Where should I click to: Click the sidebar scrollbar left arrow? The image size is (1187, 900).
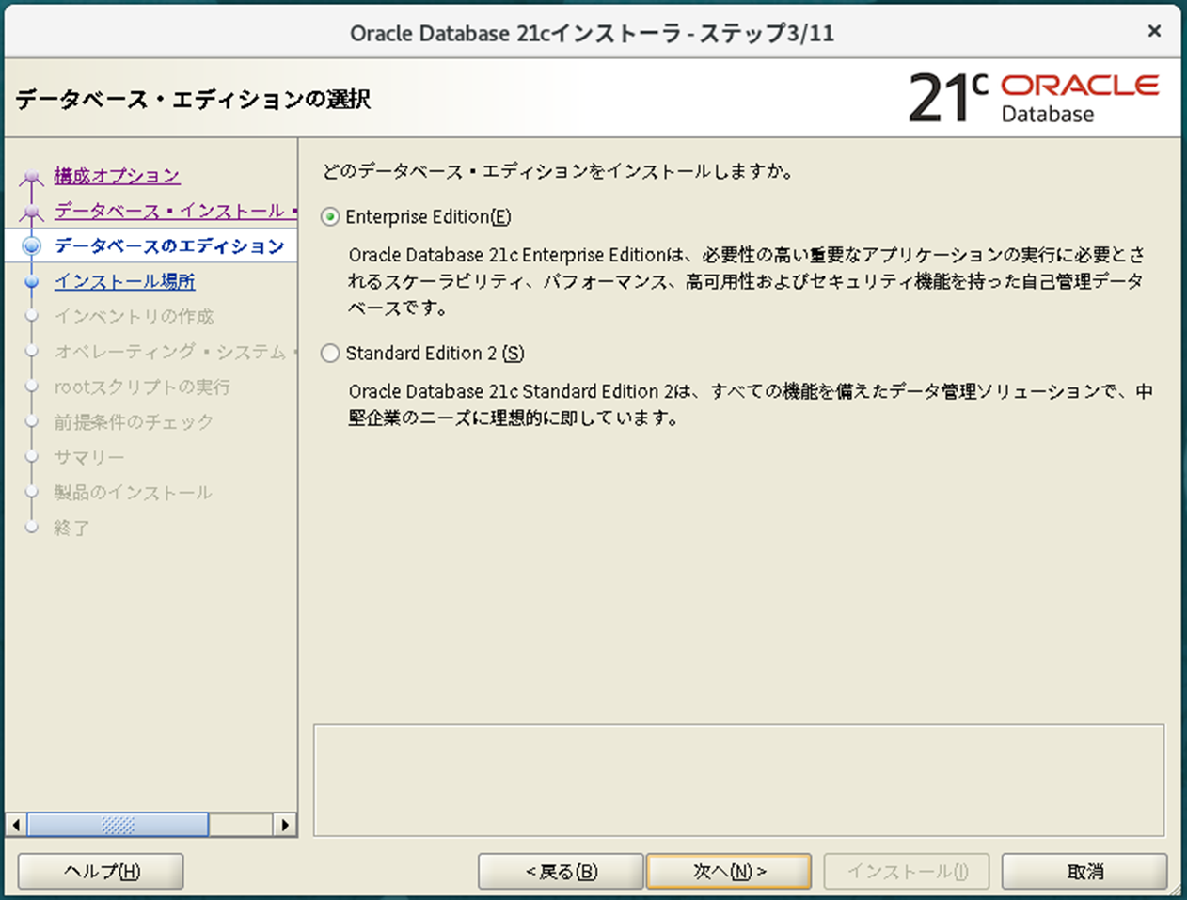tap(16, 825)
